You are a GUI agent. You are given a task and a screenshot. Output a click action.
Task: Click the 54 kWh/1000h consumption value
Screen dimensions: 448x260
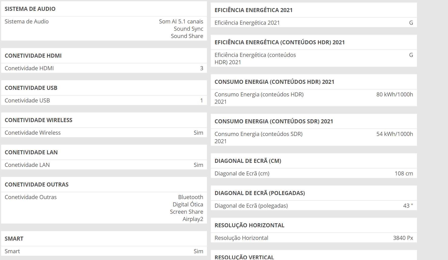(x=394, y=134)
